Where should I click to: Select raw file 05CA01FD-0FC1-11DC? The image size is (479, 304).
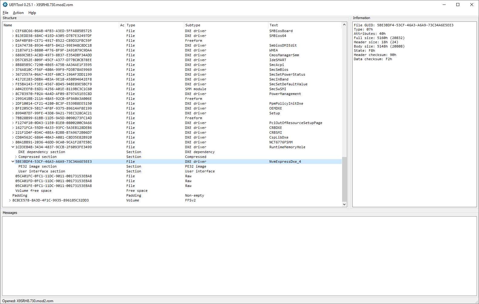(x=172, y=181)
